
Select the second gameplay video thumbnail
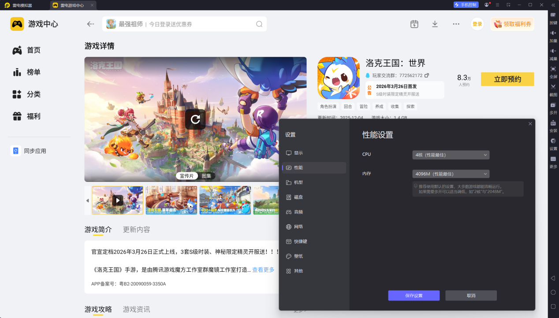pos(171,200)
